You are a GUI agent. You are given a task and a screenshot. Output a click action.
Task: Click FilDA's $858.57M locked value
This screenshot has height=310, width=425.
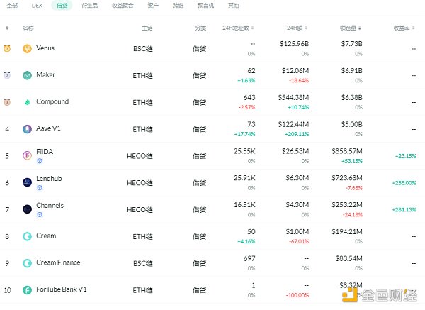347,151
